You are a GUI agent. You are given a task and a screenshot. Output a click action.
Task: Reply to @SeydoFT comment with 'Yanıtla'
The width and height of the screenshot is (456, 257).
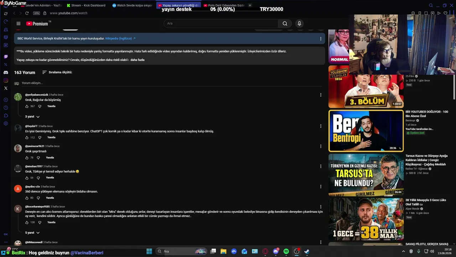(x=51, y=137)
